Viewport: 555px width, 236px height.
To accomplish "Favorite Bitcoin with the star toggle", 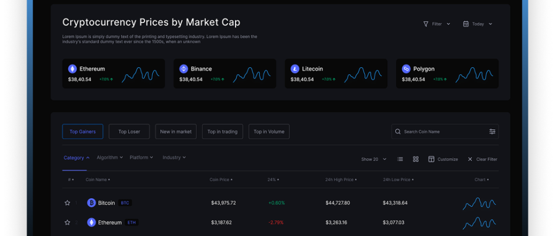I will 67,203.
